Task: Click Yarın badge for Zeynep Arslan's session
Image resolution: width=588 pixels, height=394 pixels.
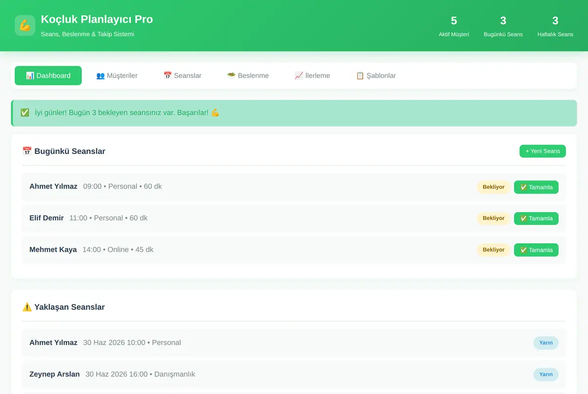Action: pyautogui.click(x=546, y=374)
